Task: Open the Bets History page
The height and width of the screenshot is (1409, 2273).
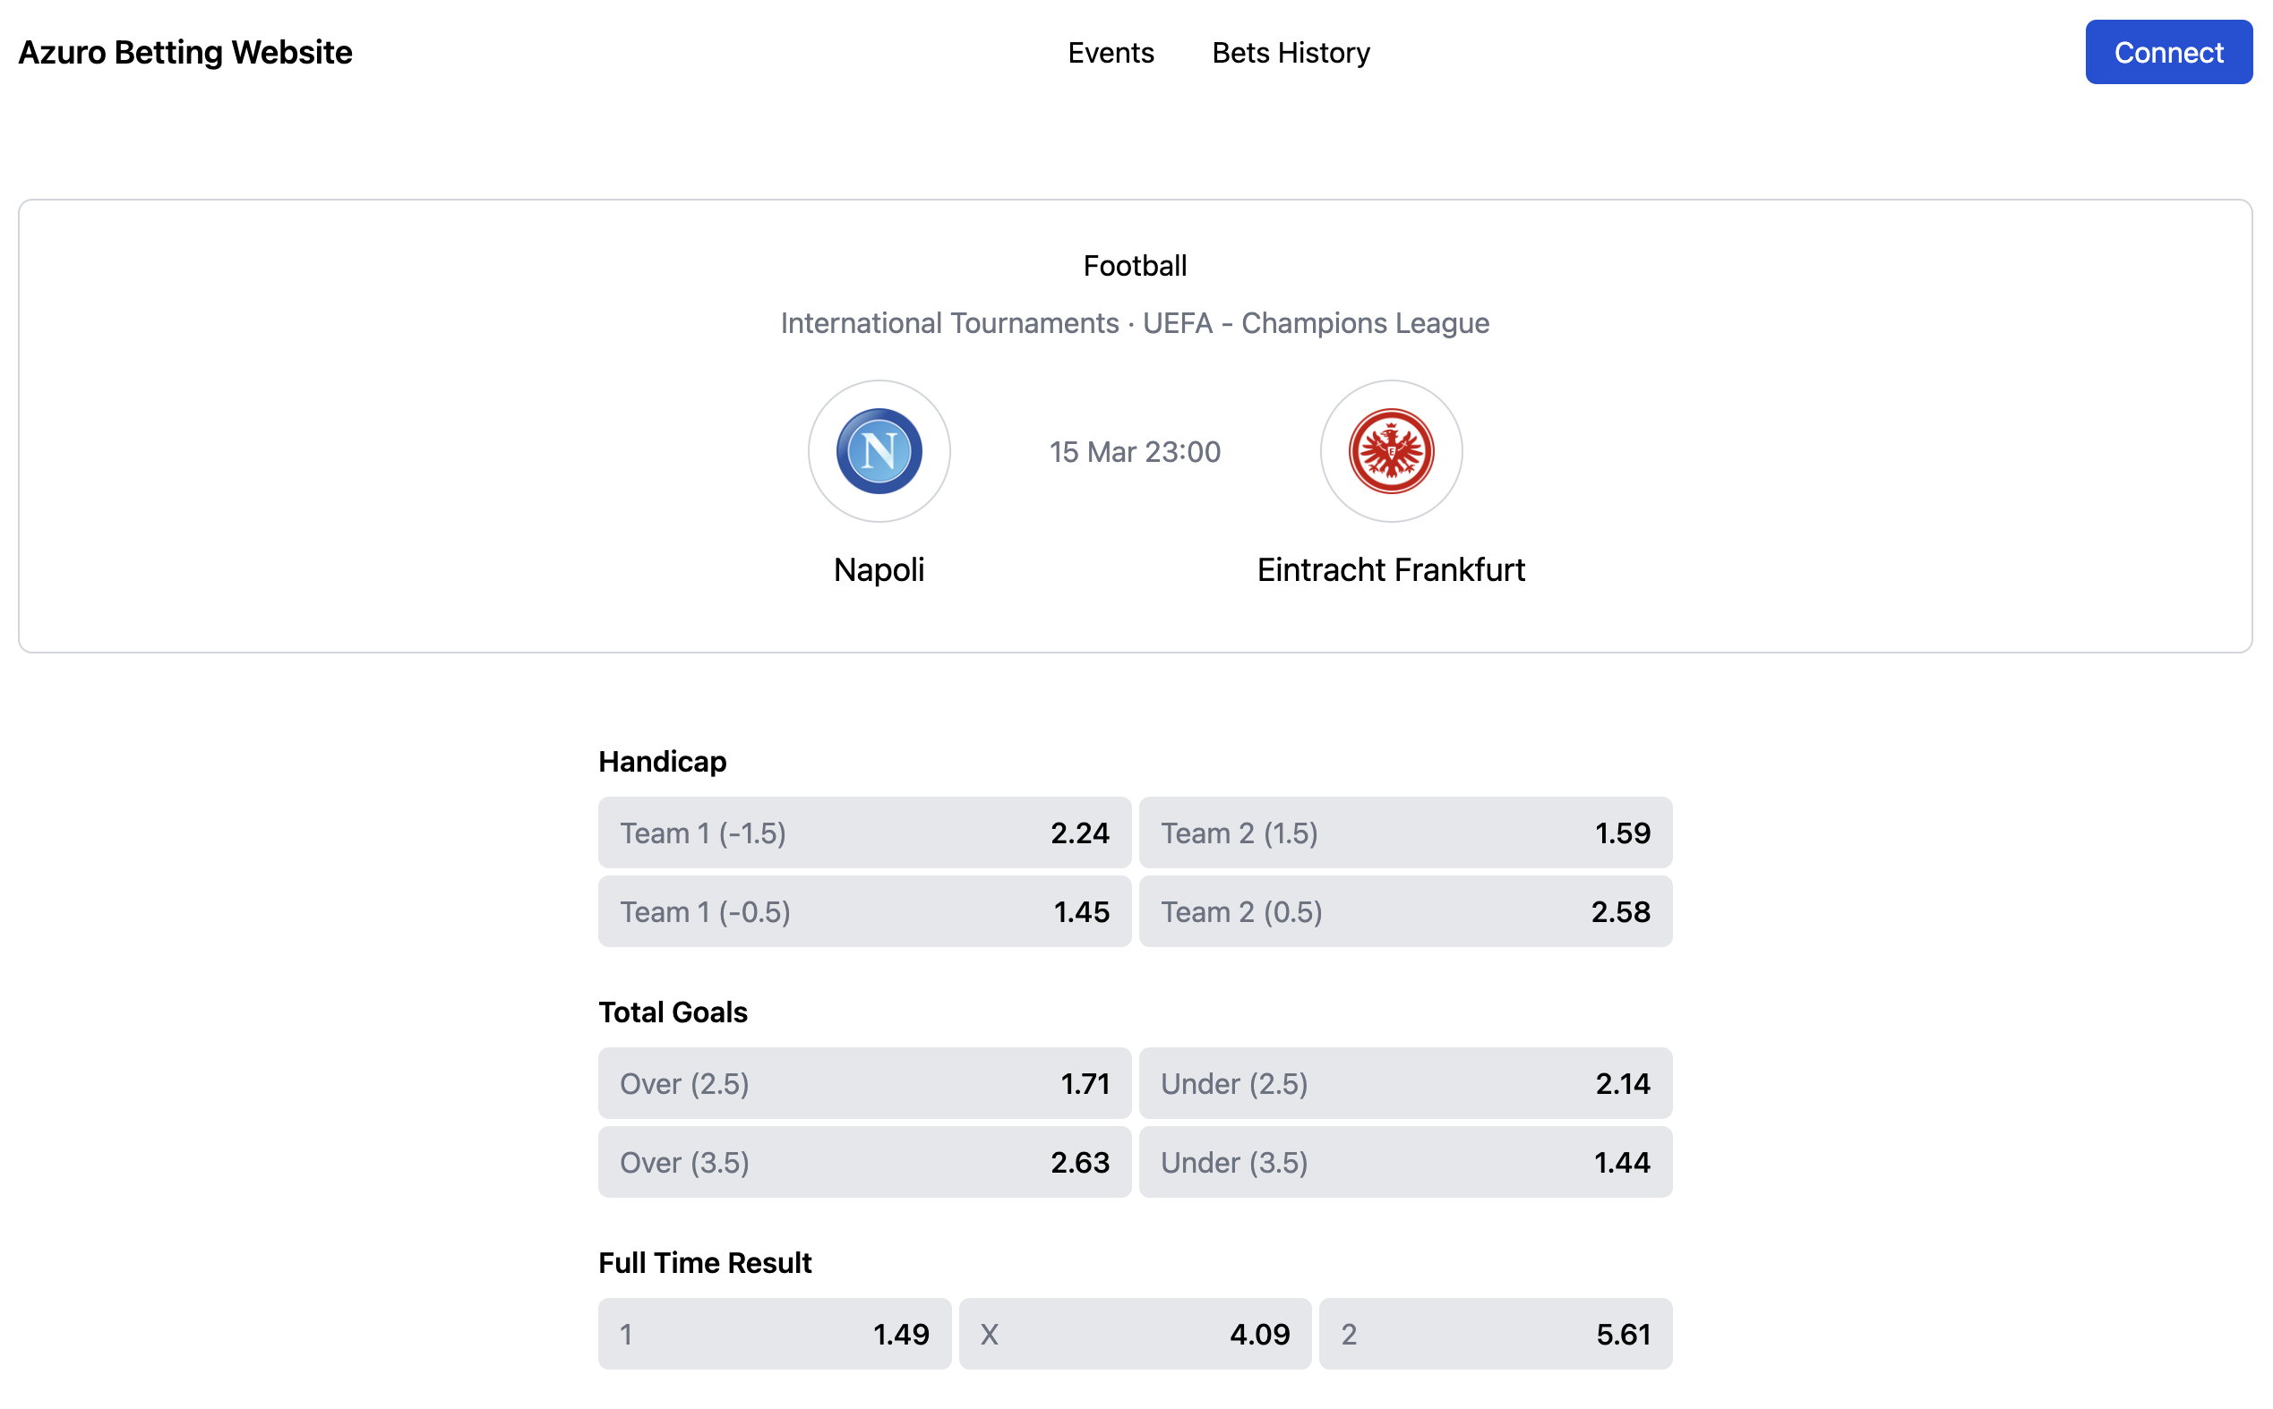Action: click(x=1291, y=52)
